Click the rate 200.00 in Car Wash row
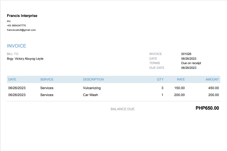This screenshot has height=151, width=227. [179, 95]
